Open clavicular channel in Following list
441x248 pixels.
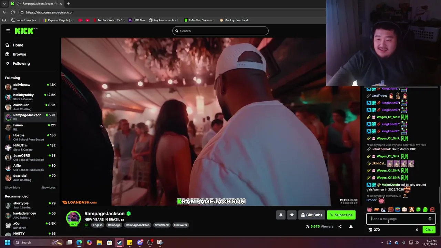pos(30,107)
